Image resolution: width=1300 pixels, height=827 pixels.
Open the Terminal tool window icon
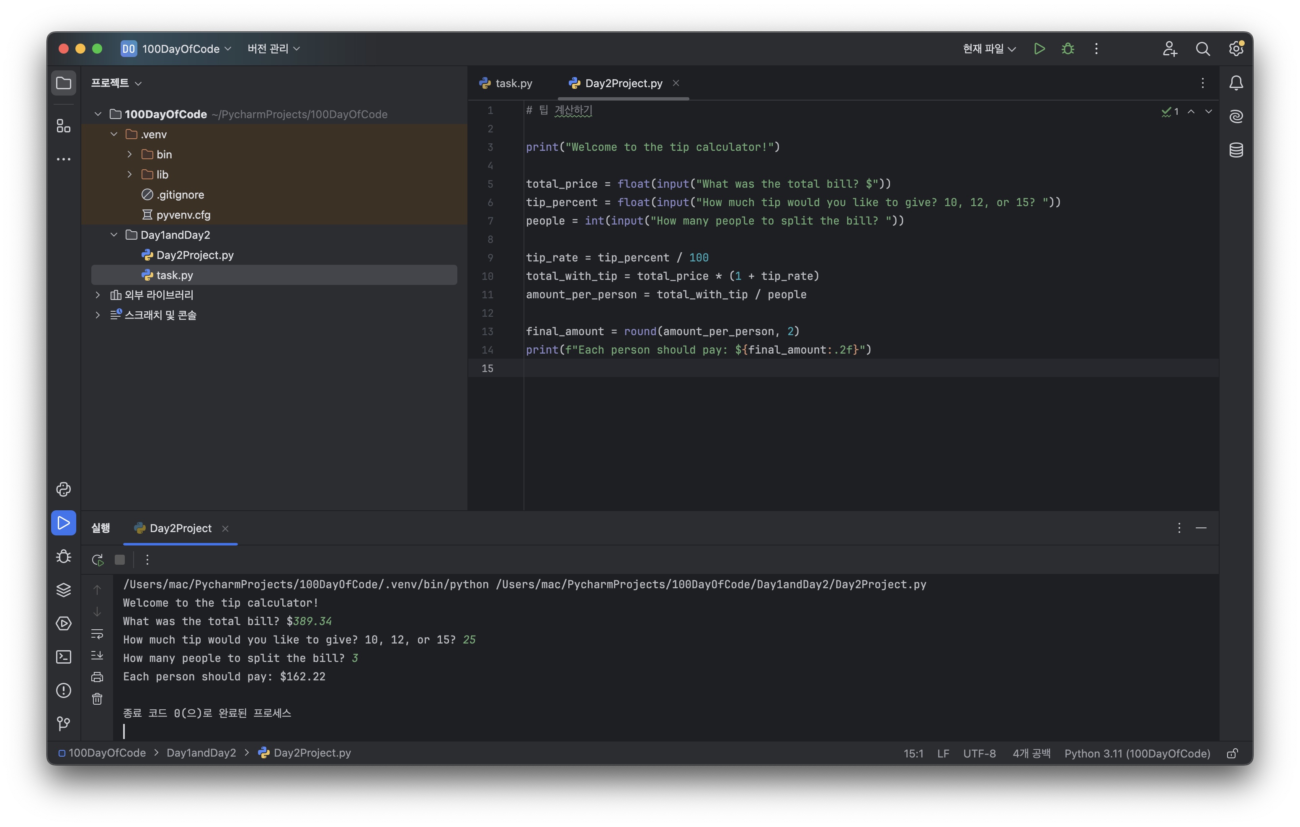pos(63,656)
